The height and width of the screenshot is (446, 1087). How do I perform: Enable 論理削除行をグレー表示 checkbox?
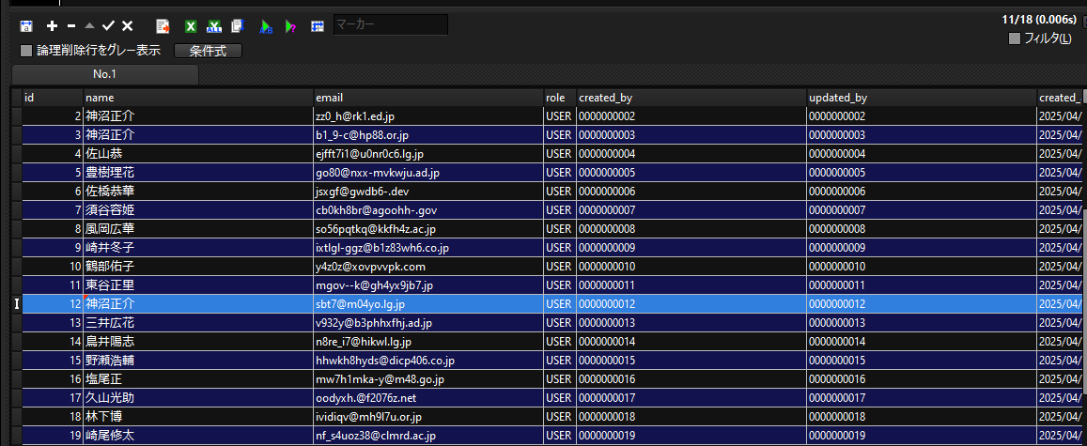(x=26, y=51)
